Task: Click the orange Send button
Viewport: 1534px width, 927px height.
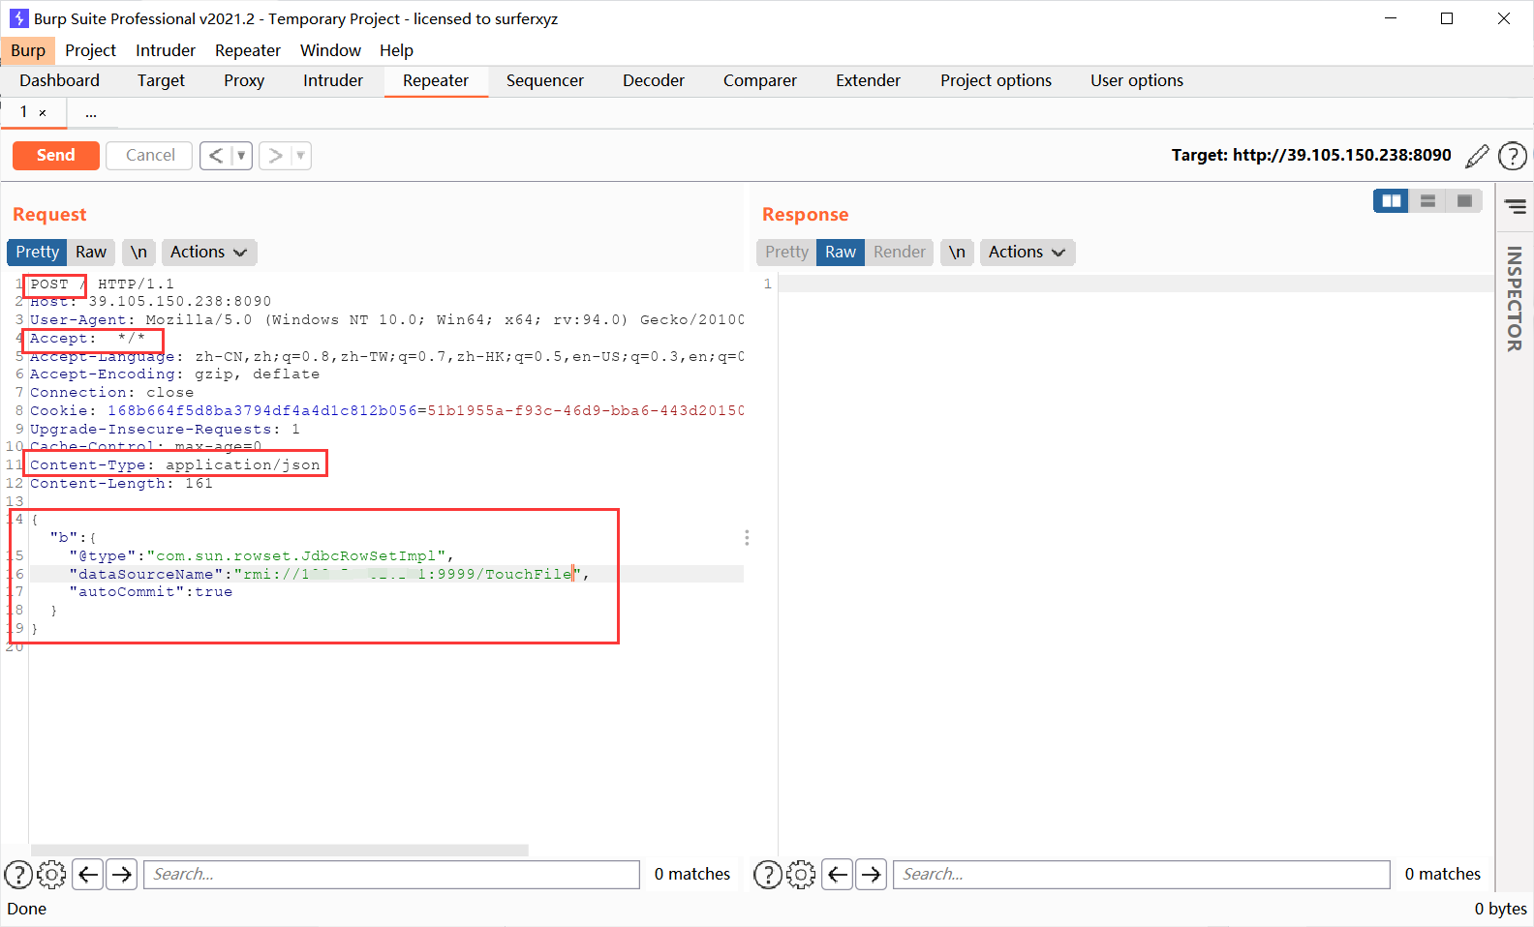Action: (x=56, y=156)
